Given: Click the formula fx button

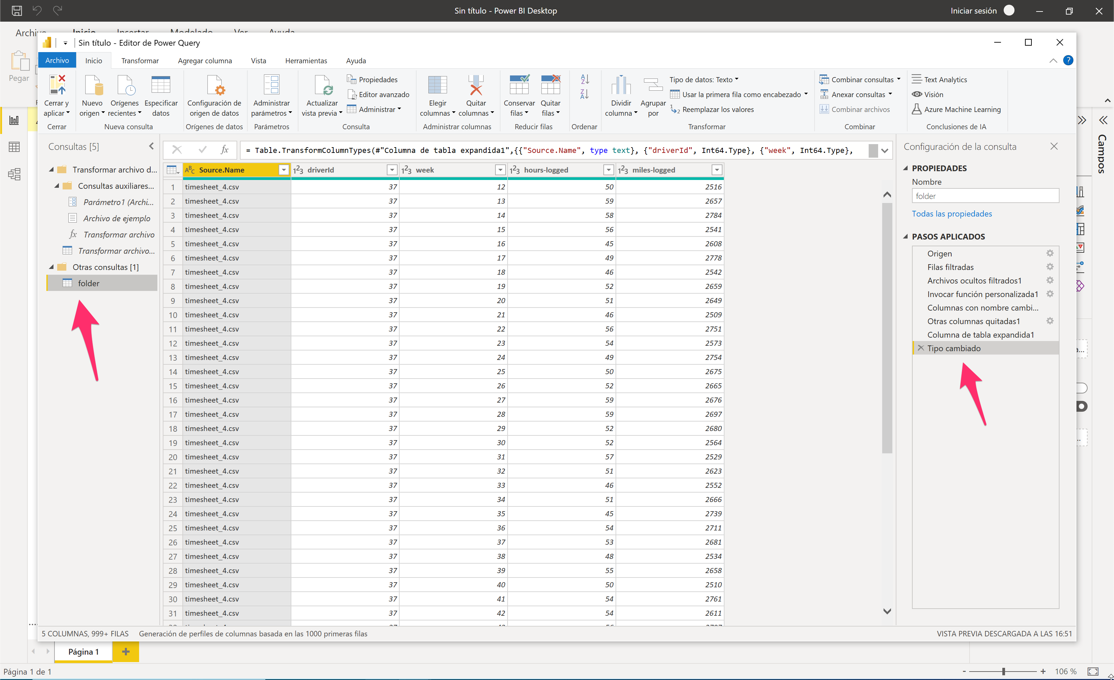Looking at the screenshot, I should 225,150.
